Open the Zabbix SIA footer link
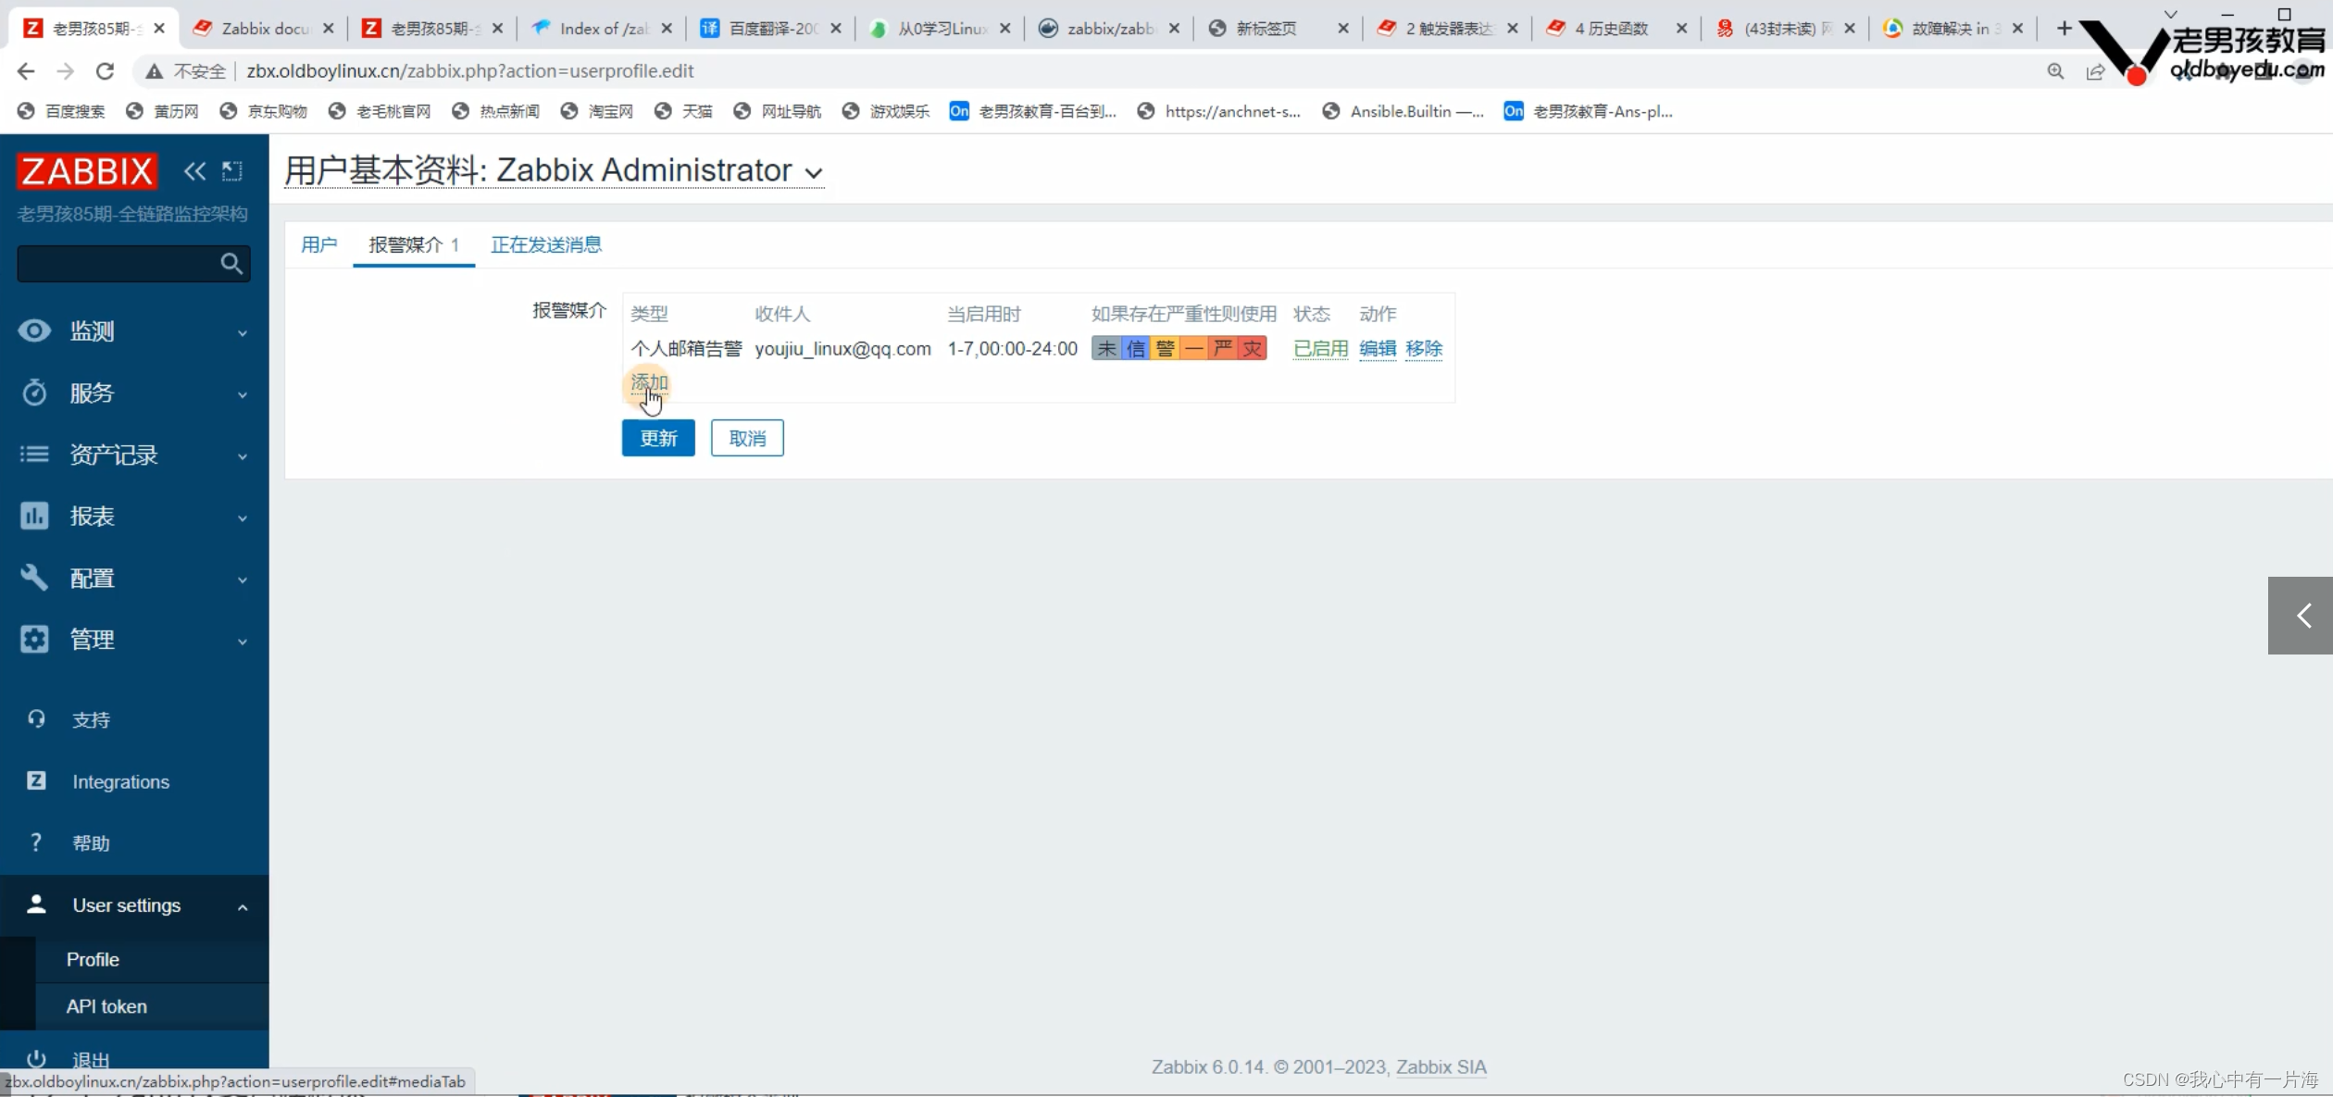The width and height of the screenshot is (2333, 1097). (1441, 1066)
